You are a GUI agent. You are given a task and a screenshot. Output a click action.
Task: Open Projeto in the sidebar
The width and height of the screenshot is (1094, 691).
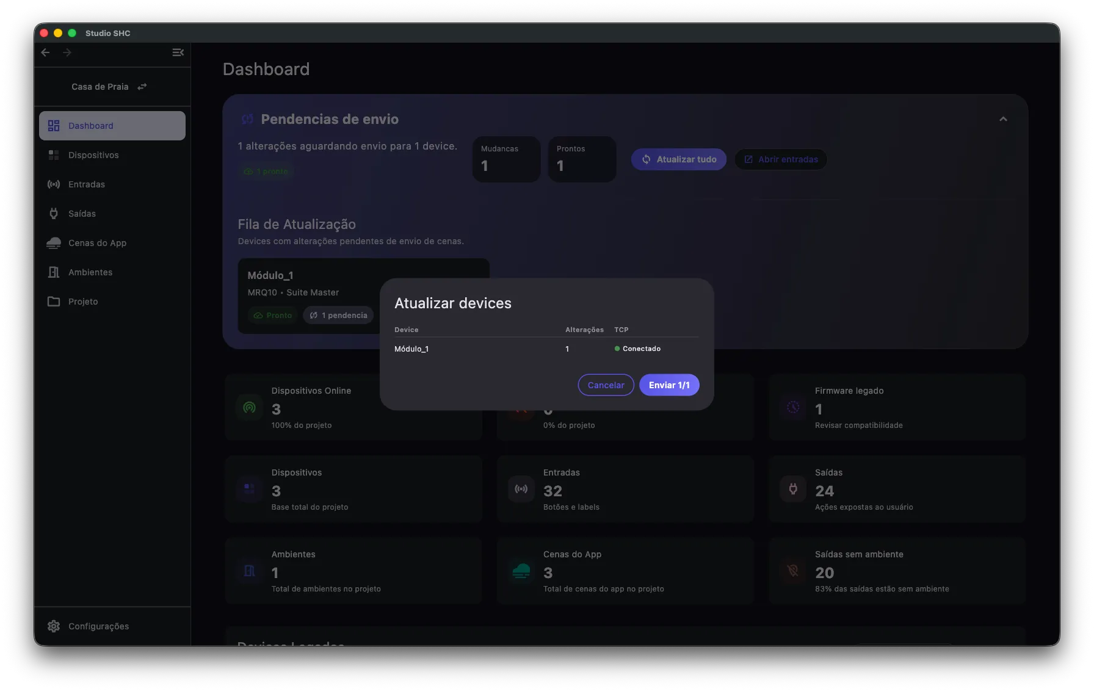[x=112, y=302]
